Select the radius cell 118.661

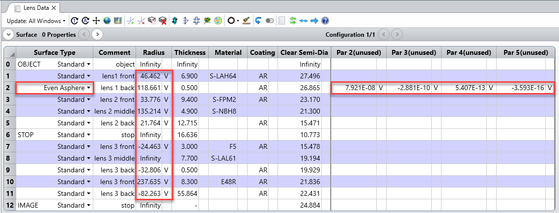pos(149,88)
